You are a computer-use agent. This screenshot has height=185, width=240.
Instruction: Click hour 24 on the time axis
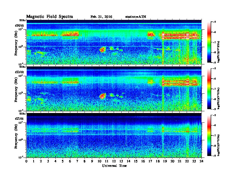202,161
